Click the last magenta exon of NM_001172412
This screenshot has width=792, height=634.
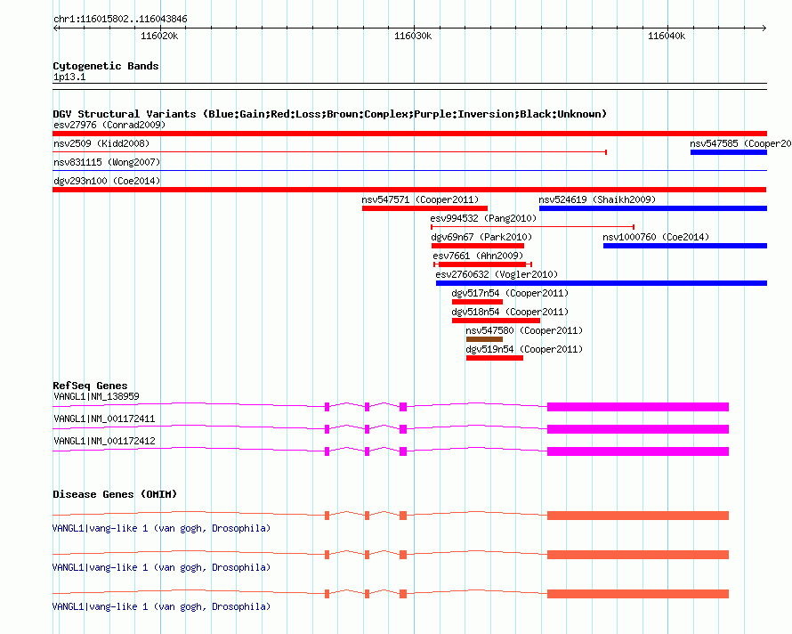coord(638,451)
